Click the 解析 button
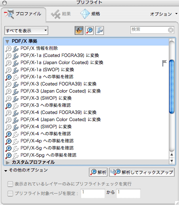Screen dimensions: 179x205 pyautogui.click(x=98, y=172)
